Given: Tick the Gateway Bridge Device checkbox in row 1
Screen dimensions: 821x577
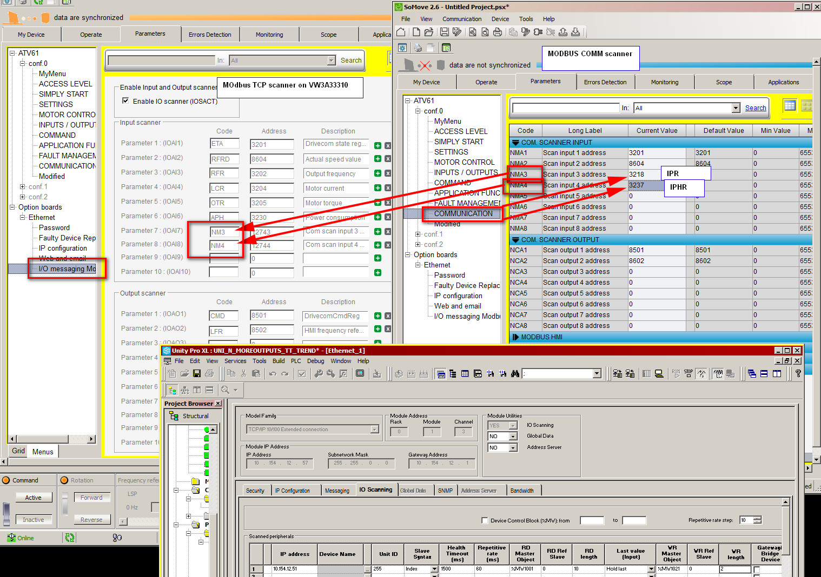Looking at the screenshot, I should point(757,570).
